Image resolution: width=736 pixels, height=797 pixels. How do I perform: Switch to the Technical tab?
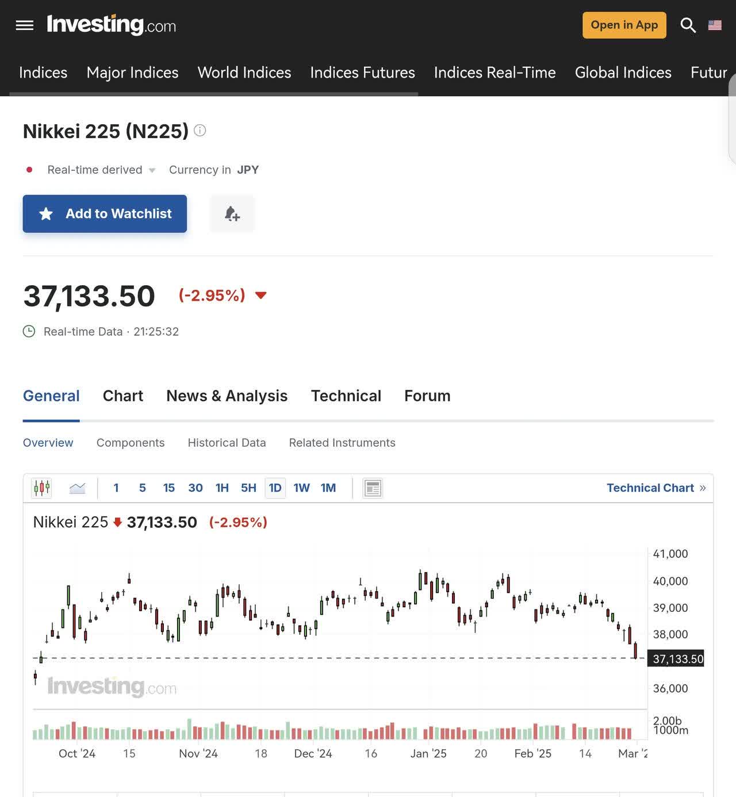pyautogui.click(x=346, y=396)
